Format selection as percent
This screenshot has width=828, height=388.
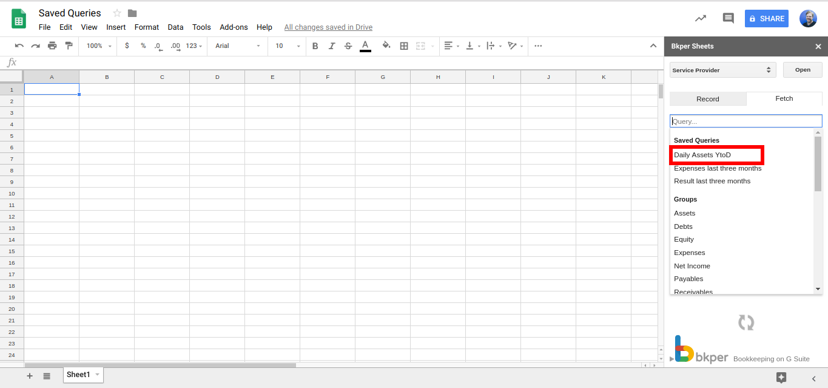point(143,46)
